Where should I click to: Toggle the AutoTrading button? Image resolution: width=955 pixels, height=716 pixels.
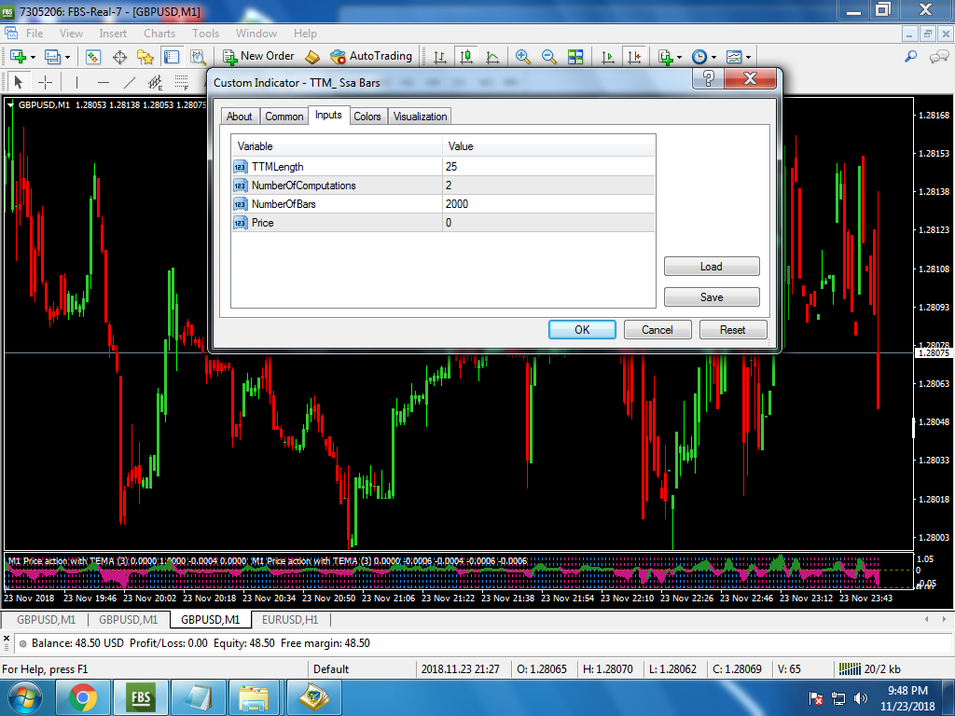tap(371, 56)
